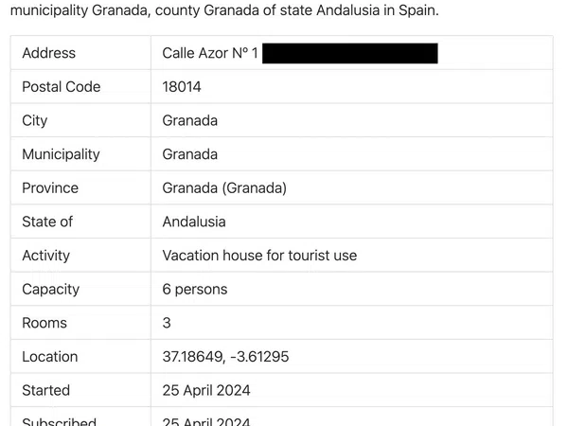Click the 'Calle Azor Nº 1' address value
This screenshot has width=568, height=426.
[210, 53]
